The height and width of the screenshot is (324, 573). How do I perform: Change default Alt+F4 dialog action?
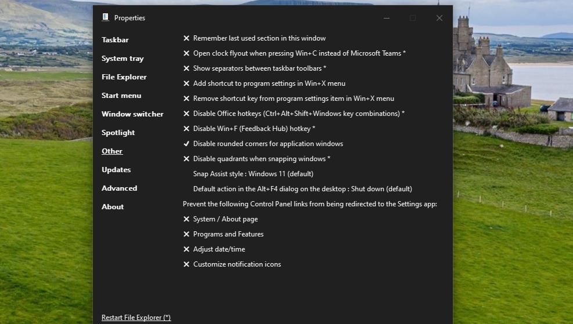click(302, 189)
